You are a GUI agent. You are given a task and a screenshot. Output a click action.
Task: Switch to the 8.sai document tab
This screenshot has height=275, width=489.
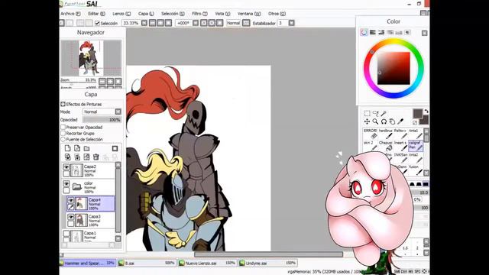(x=147, y=263)
